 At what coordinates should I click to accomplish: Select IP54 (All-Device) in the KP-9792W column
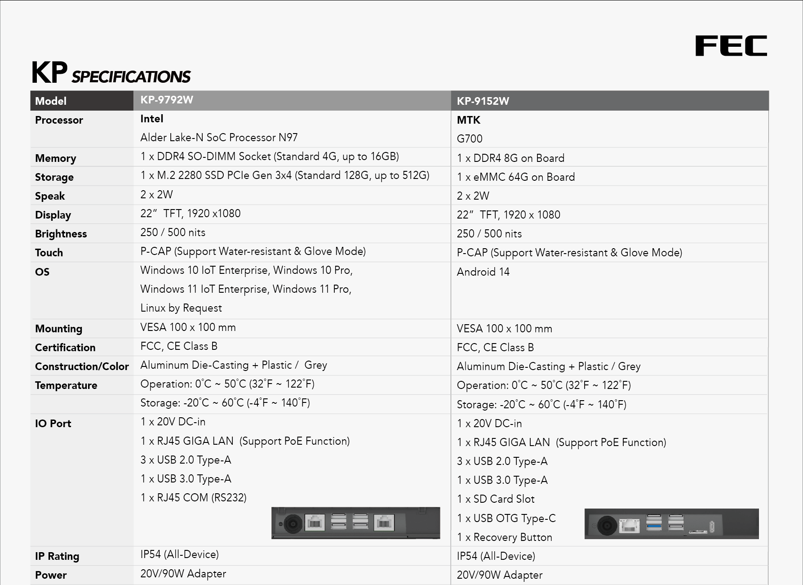(180, 554)
